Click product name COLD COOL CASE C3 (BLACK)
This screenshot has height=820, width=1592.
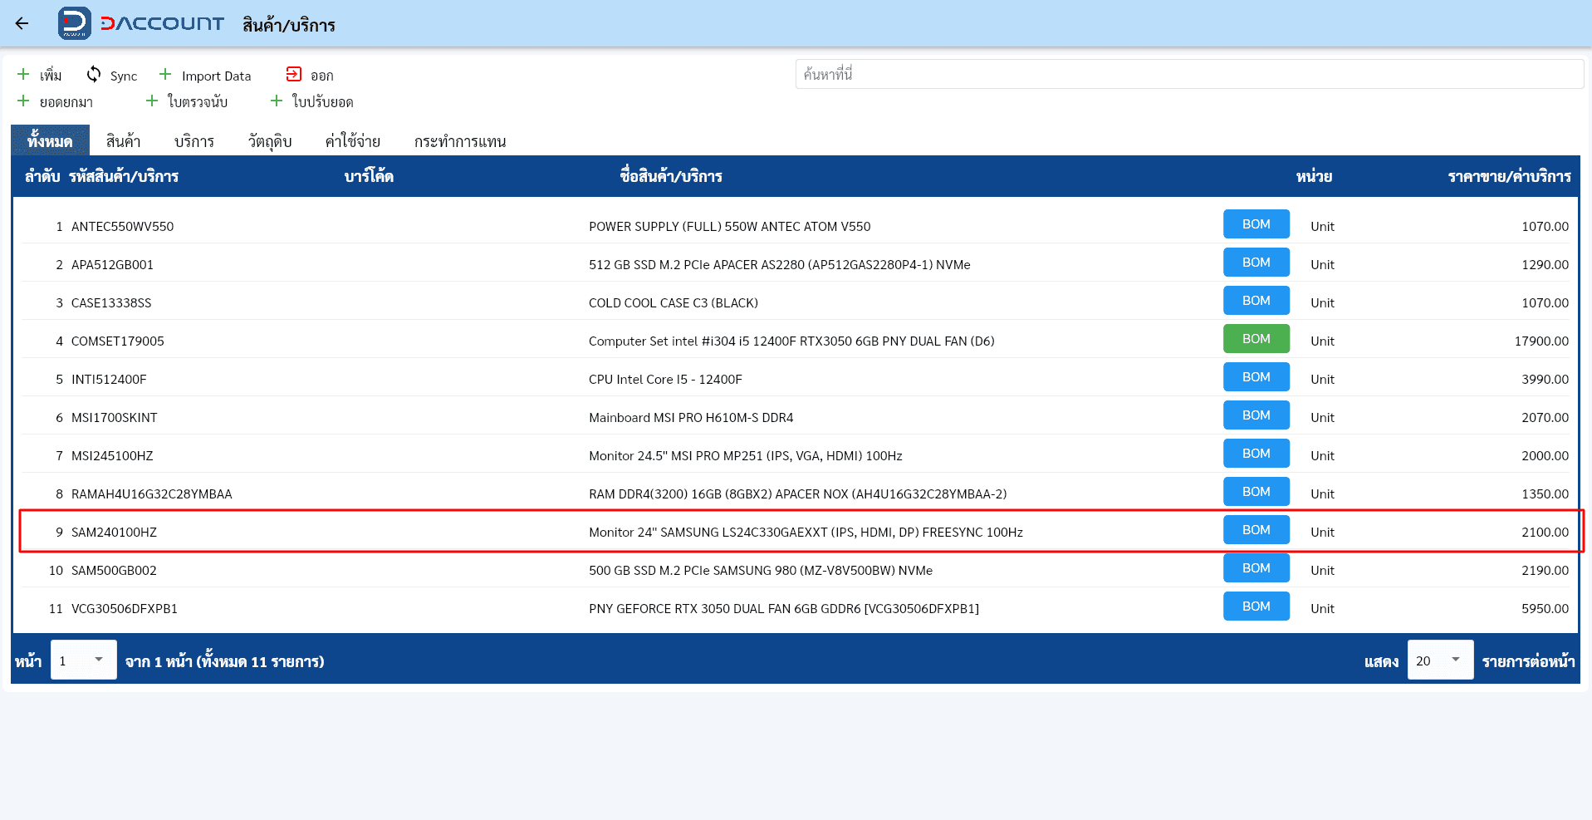674,303
